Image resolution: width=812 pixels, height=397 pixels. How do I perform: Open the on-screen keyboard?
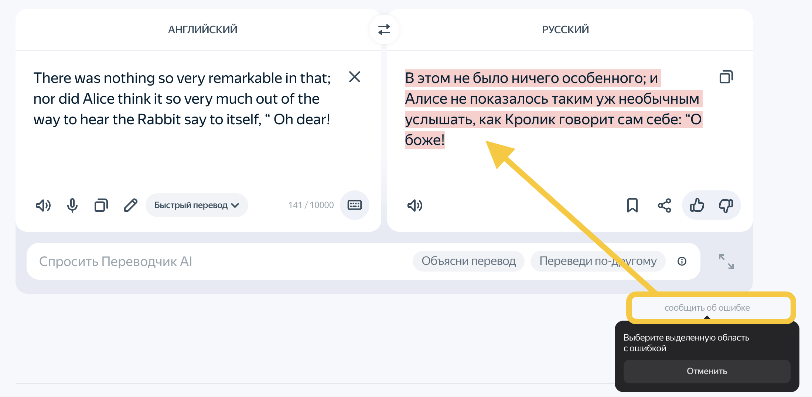click(x=354, y=205)
